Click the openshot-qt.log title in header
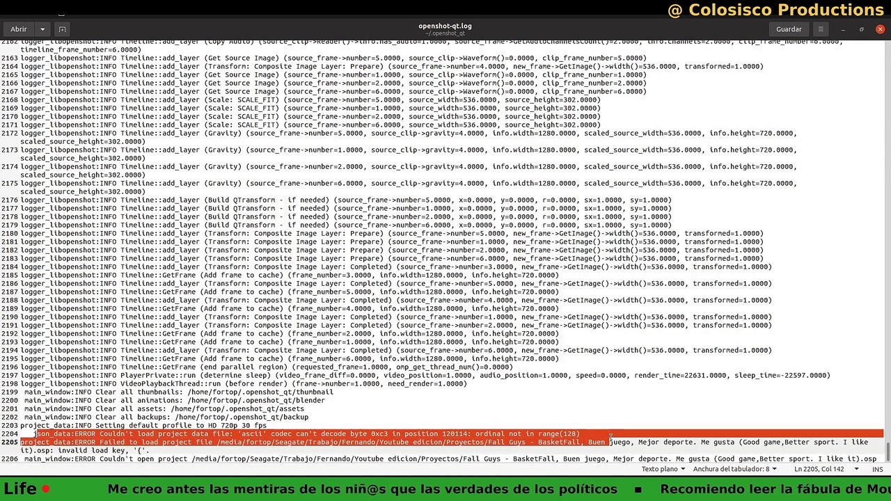The image size is (891, 501). pyautogui.click(x=445, y=26)
